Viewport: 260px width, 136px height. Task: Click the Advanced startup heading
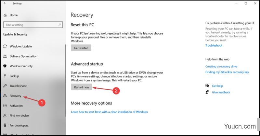click(x=87, y=64)
